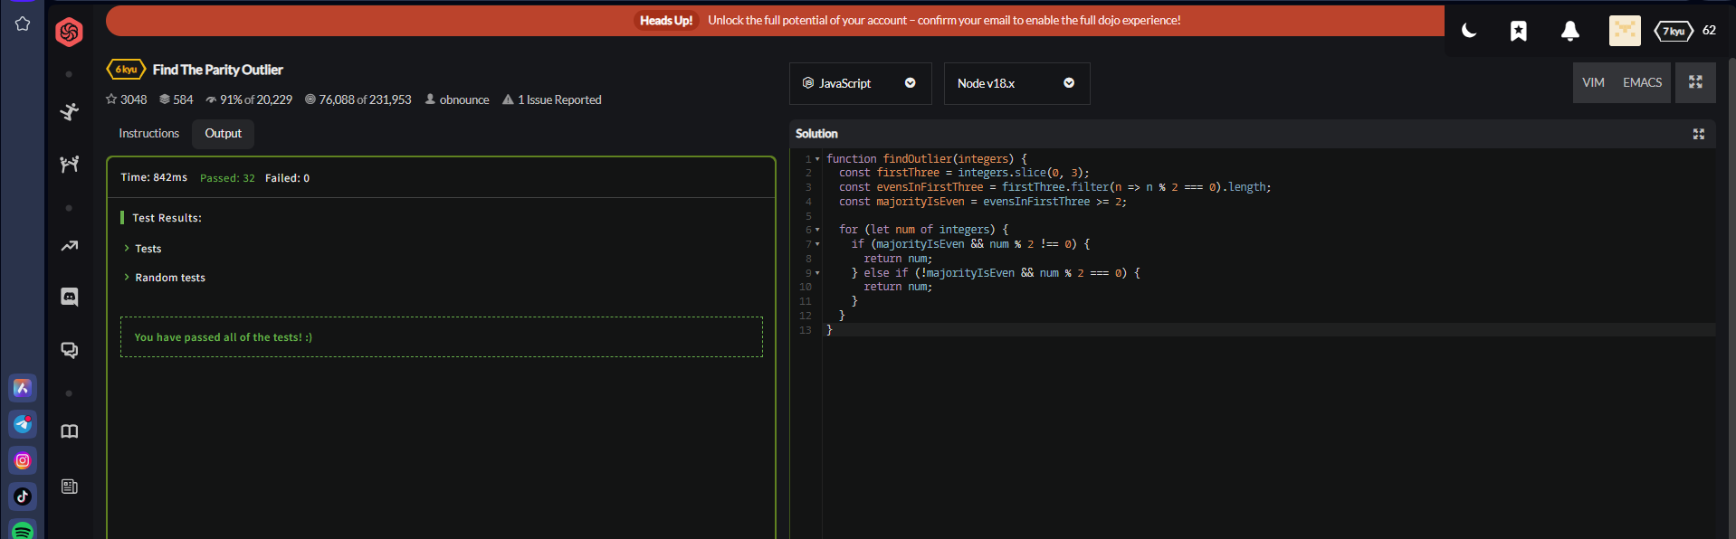Toggle dark mode with the moon icon
This screenshot has height=539, width=1736.
1468,32
